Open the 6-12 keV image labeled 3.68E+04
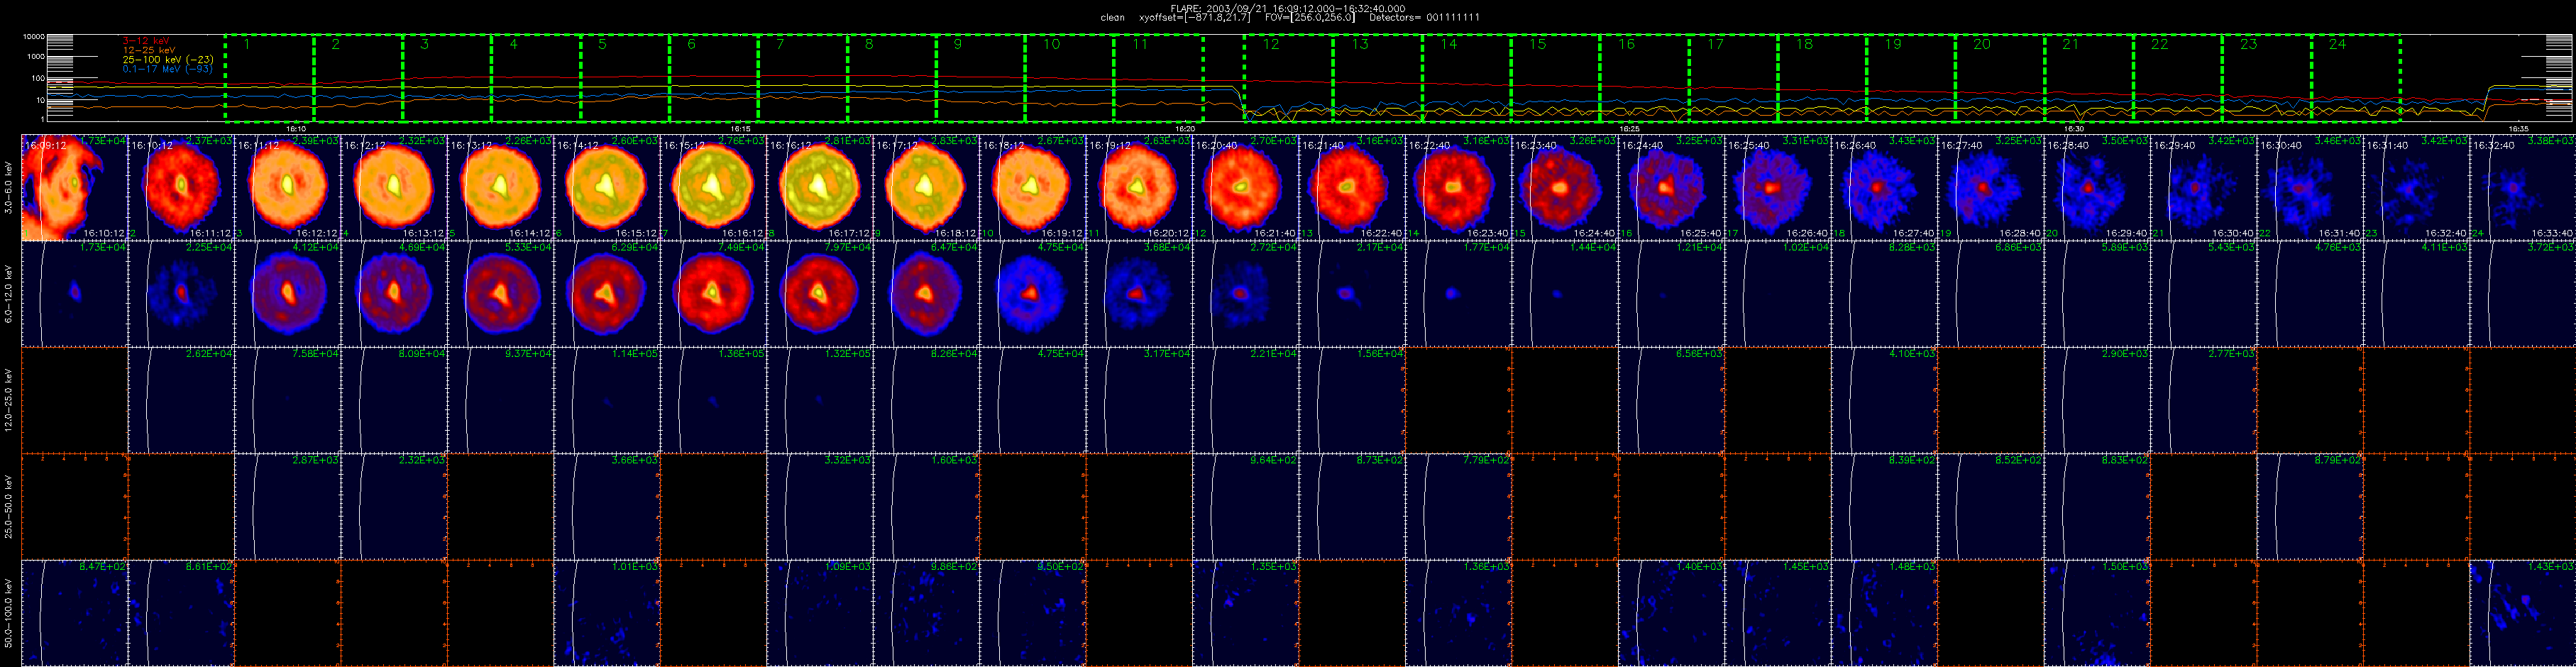Screen dimensions: 2576x667 coord(1140,294)
